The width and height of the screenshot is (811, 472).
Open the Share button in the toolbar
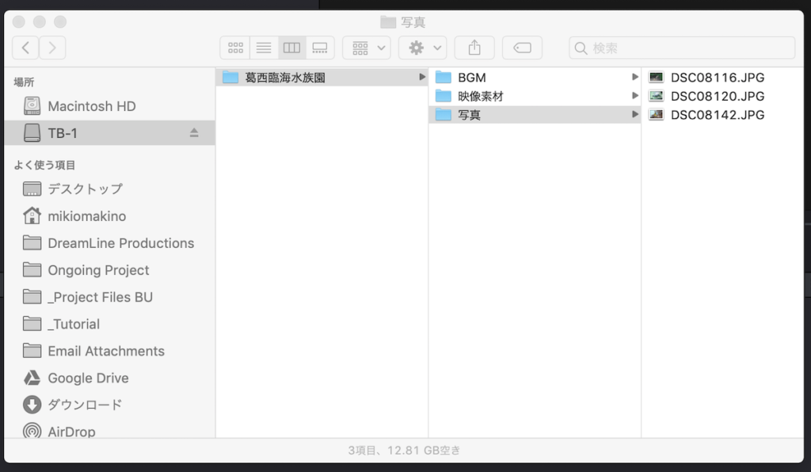click(x=474, y=48)
